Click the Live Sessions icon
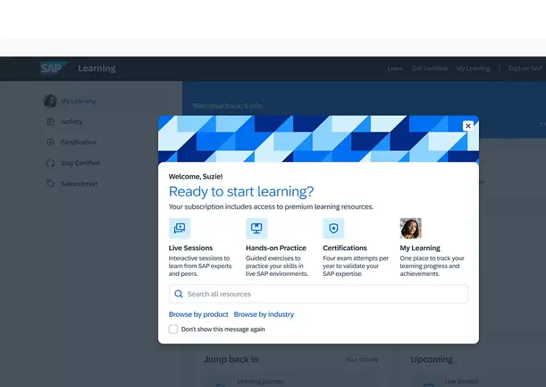Screen dimensions: 546x387 tap(180, 228)
